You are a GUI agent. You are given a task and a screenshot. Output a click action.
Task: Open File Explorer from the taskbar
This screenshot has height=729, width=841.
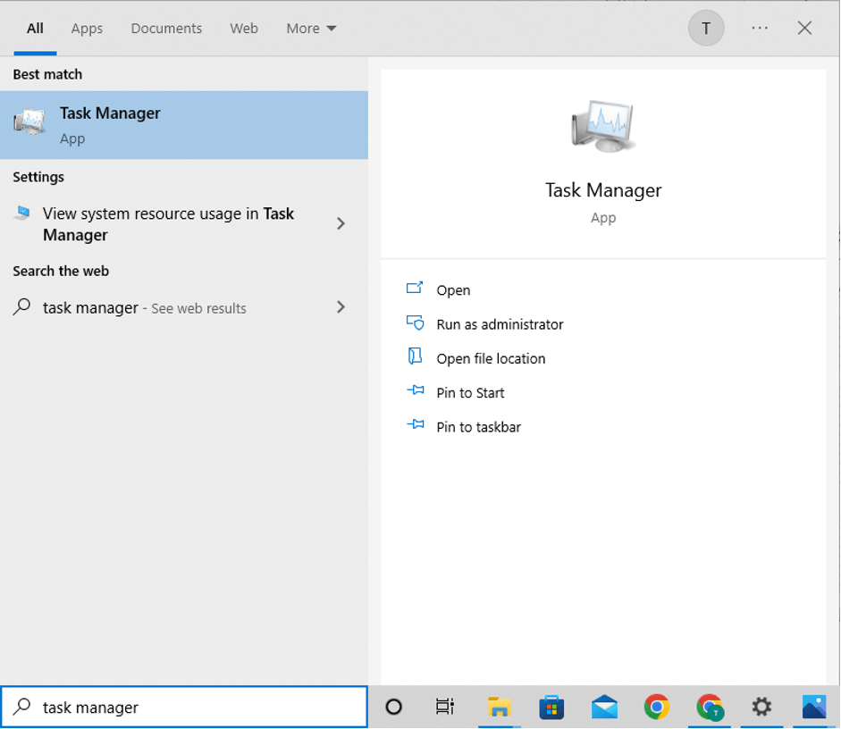[x=499, y=707]
